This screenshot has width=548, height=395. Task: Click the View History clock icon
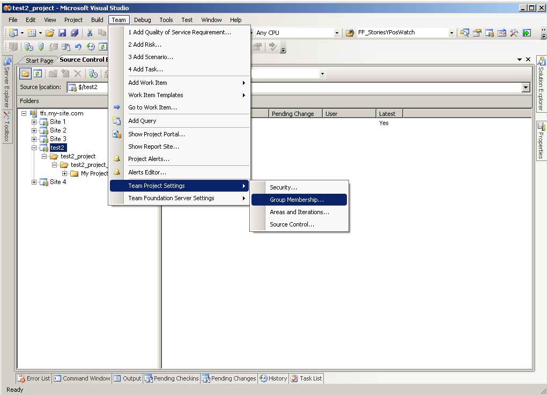point(91,47)
